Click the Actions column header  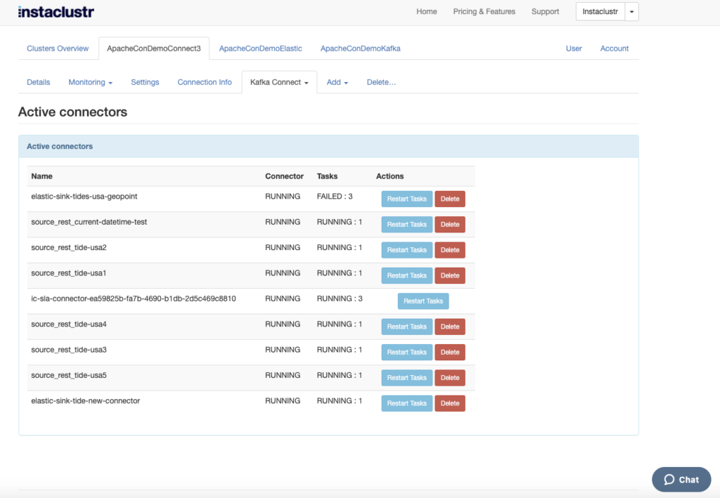point(390,176)
